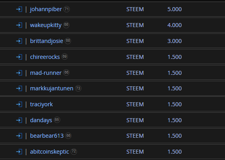Click the arrow icon beside abitcoinskeptic

(x=19, y=152)
